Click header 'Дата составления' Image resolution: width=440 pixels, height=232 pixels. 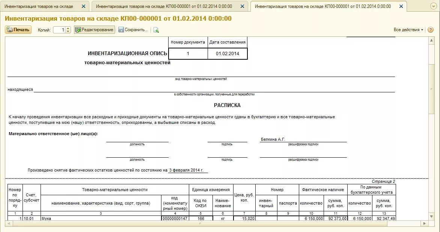[227, 42]
